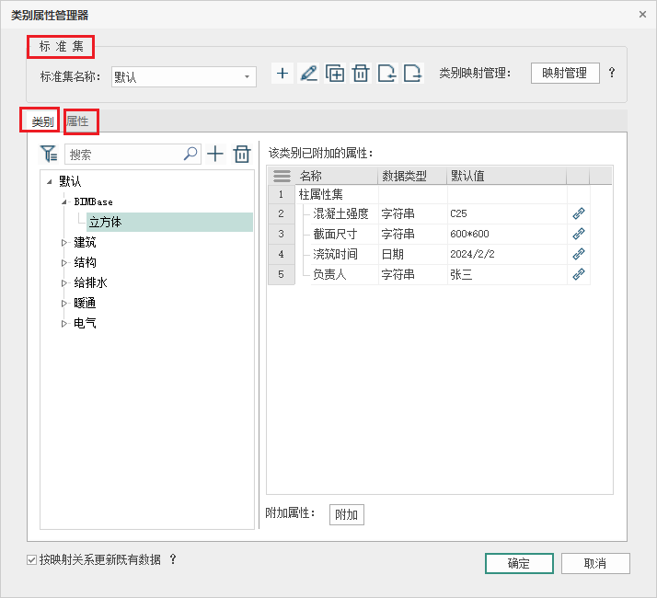Export the standard set file
This screenshot has height=598, width=657.
click(413, 74)
